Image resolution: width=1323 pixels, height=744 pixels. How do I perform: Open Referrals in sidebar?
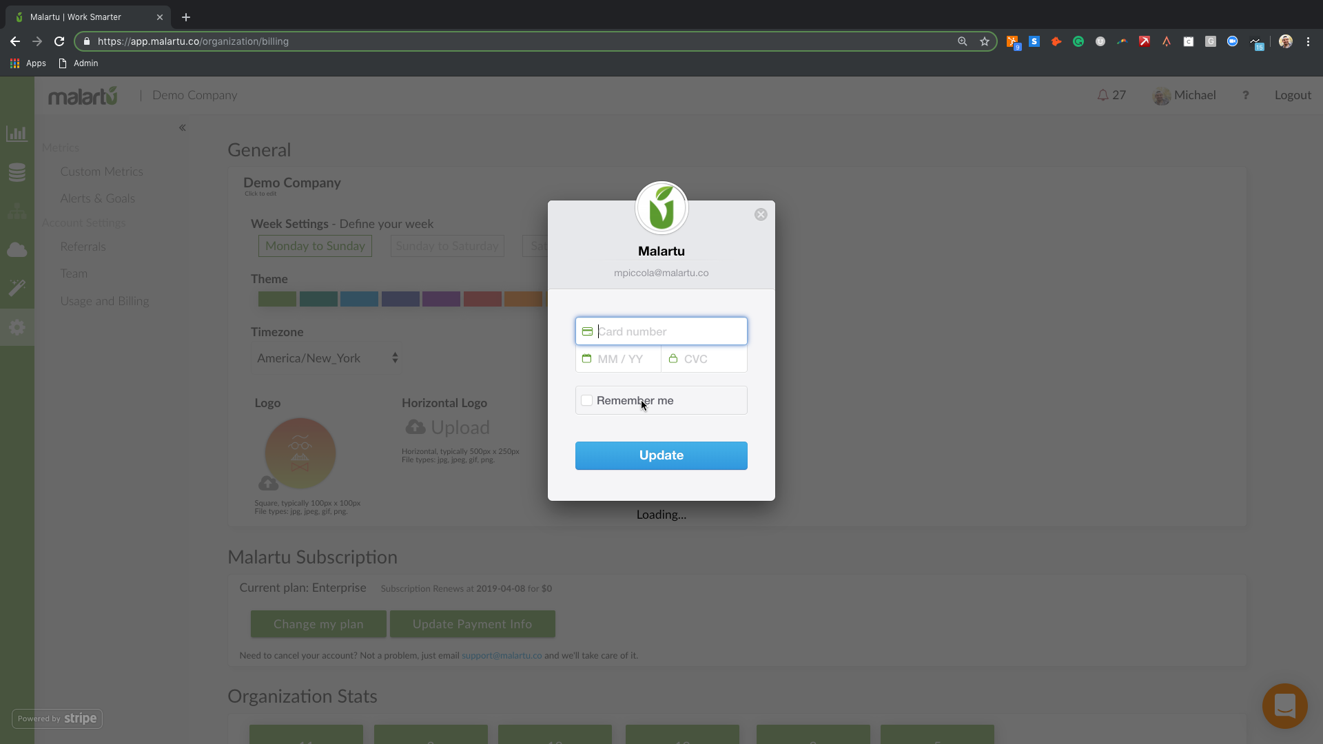(83, 247)
